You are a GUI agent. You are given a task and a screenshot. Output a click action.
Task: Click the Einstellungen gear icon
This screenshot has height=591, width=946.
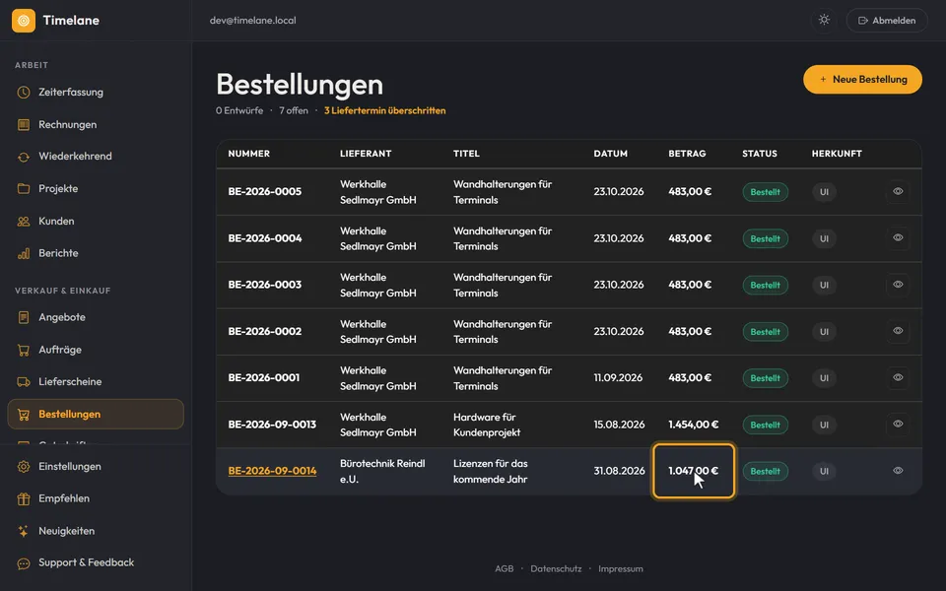click(24, 467)
